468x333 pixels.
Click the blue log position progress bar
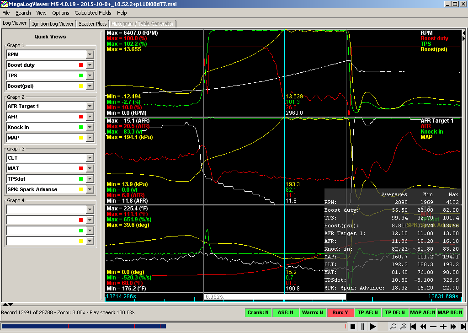click(x=82, y=327)
